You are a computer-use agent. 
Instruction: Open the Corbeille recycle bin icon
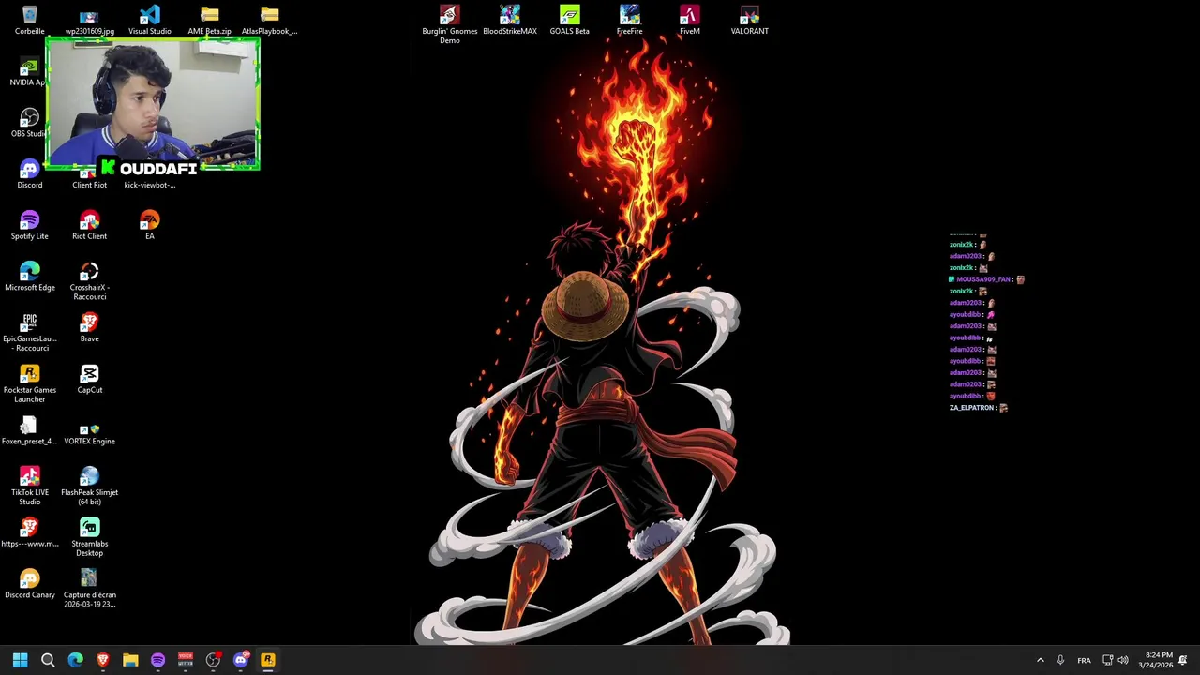[x=30, y=21]
